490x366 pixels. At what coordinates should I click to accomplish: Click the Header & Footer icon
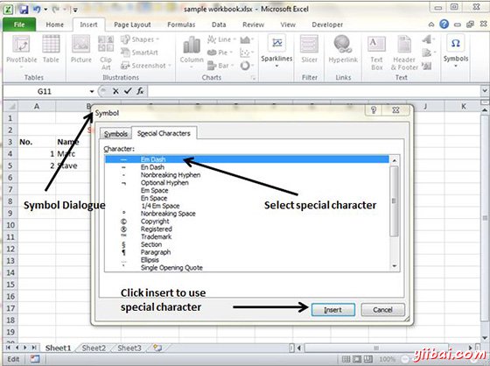[404, 45]
